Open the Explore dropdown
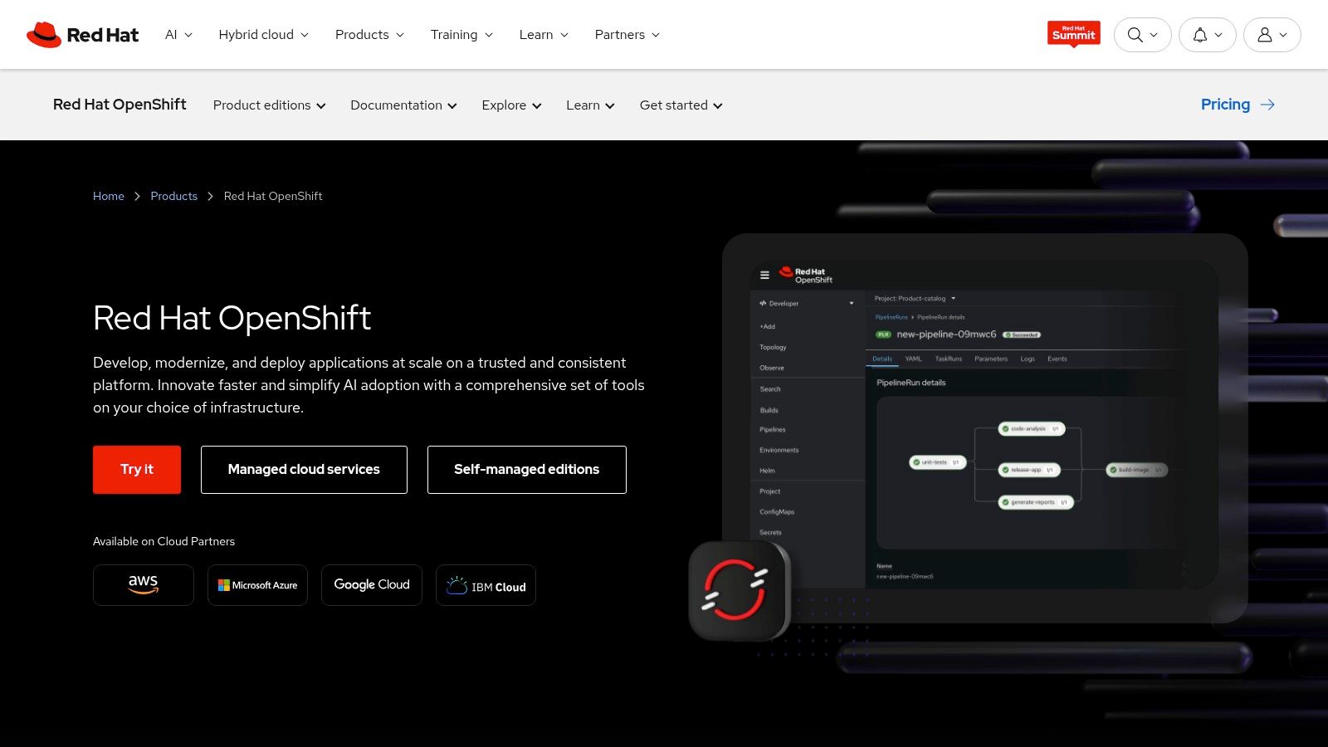 (511, 105)
